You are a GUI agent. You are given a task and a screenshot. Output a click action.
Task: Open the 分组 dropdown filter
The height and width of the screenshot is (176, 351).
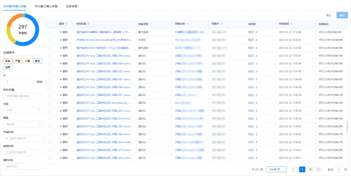click(23, 110)
